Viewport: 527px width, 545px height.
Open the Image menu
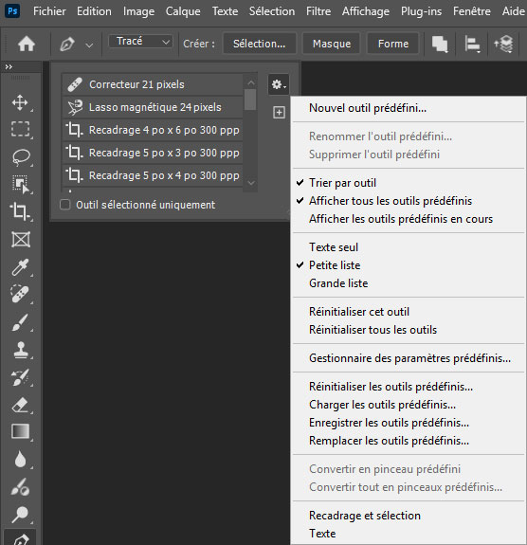[138, 11]
